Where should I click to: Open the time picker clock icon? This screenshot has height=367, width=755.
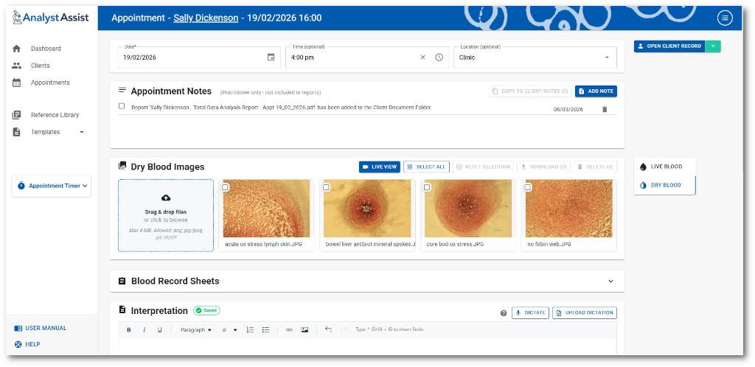tap(439, 57)
